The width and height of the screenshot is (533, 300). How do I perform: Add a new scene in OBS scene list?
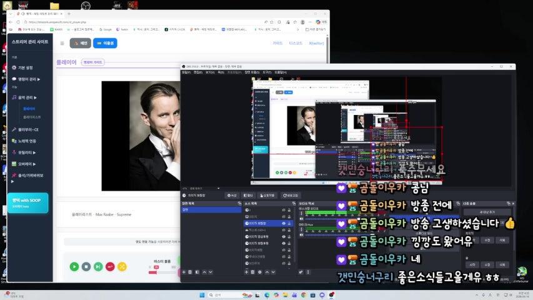tap(184, 272)
